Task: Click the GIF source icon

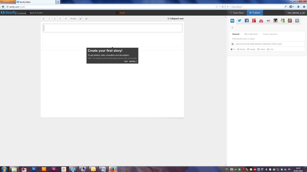Action: click(290, 21)
